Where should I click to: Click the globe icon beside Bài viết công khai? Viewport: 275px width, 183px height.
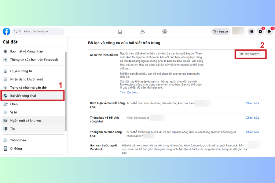click(5, 96)
